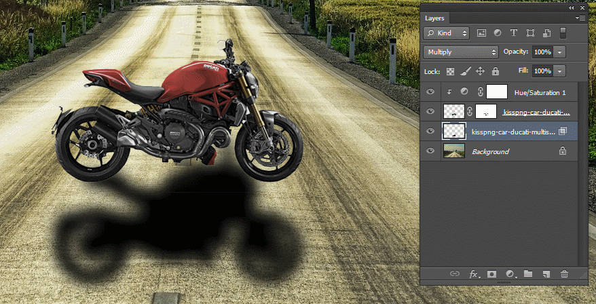This screenshot has width=596, height=304.
Task: Click the Background layer lock icon
Action: 563,151
